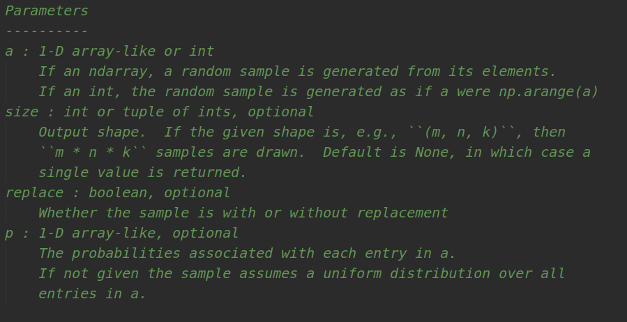
Task: Click the indent guide beside the size description
Action: tap(6, 152)
